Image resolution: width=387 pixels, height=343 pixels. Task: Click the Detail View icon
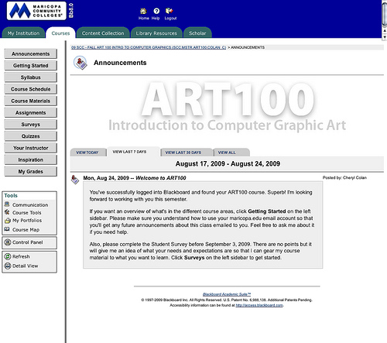point(8,266)
